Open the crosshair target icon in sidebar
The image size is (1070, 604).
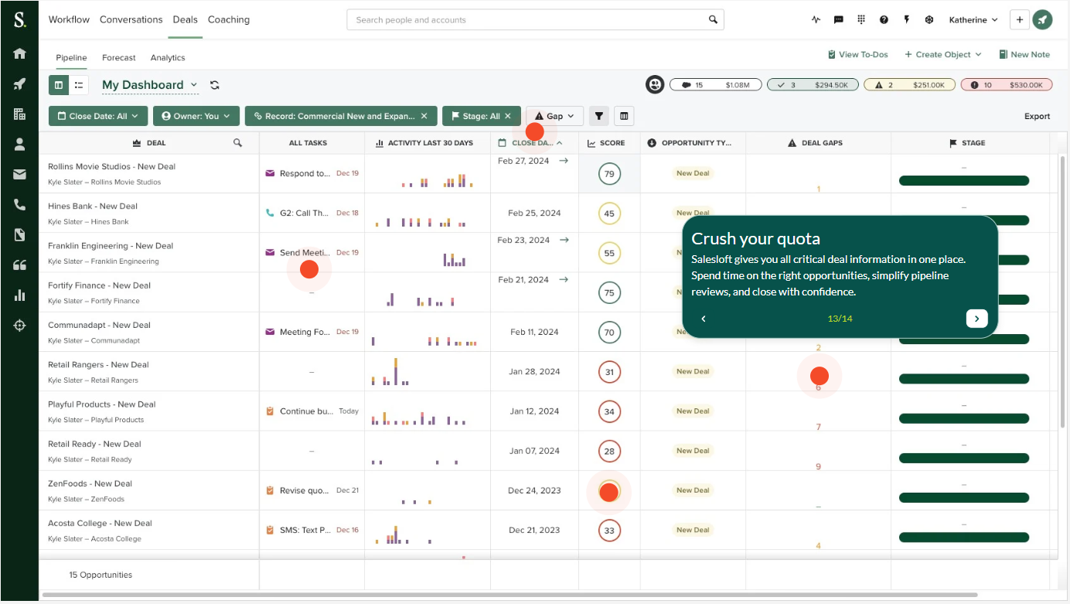pyautogui.click(x=19, y=325)
